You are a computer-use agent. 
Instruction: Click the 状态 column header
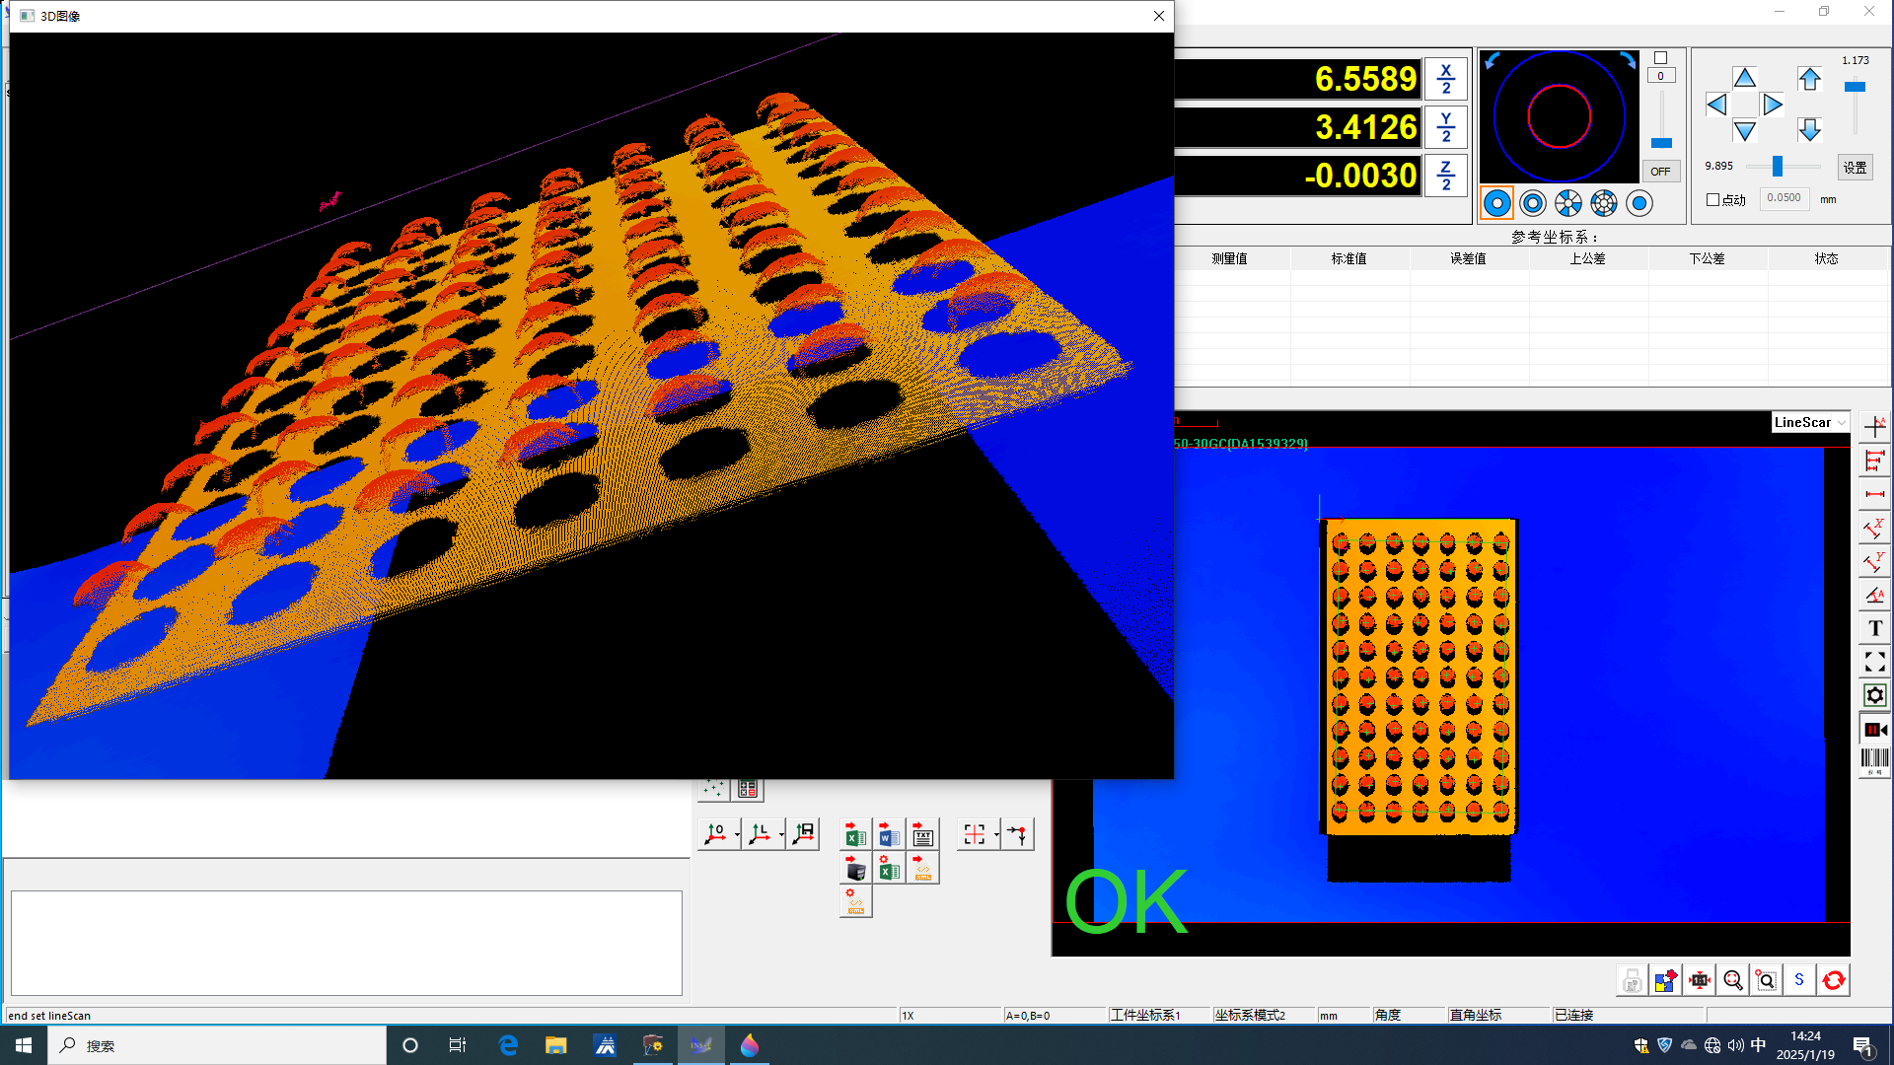coord(1826,258)
